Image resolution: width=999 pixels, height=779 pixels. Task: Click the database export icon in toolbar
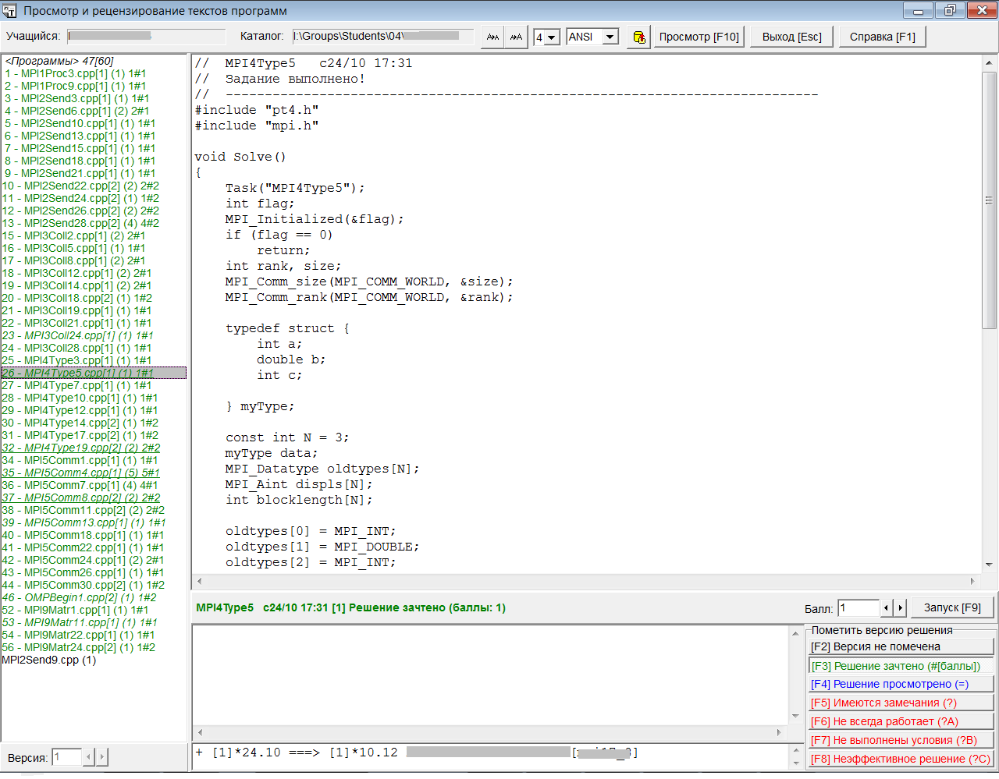coord(639,37)
